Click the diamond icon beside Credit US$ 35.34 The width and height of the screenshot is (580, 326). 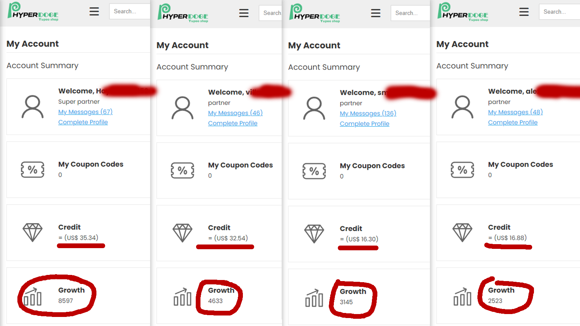33,232
